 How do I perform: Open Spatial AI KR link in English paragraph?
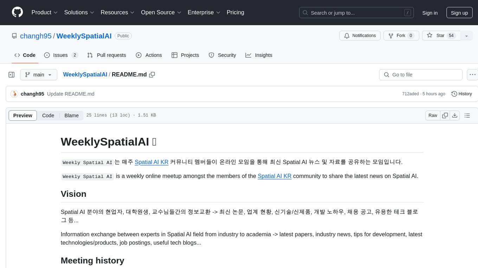pos(274,176)
